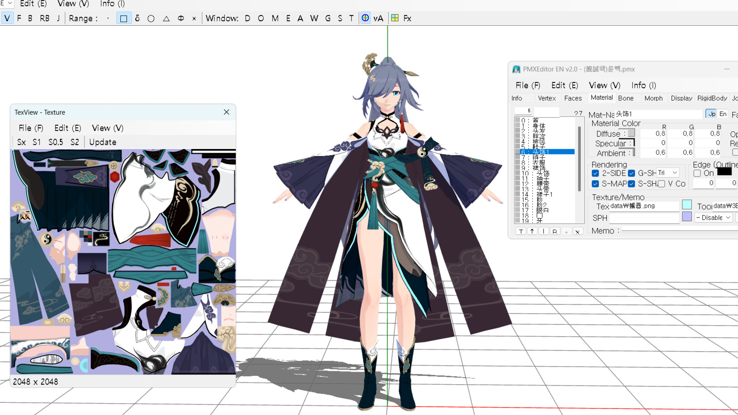Switch to the Bone tab
The width and height of the screenshot is (738, 415).
626,98
